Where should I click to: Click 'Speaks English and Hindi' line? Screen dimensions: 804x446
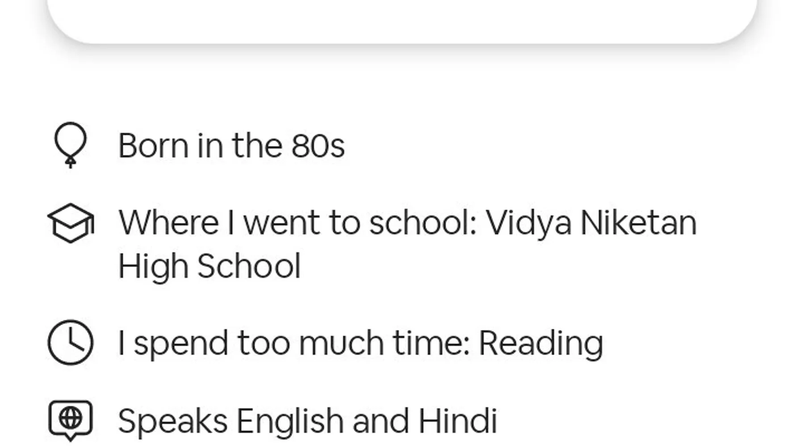pos(308,421)
